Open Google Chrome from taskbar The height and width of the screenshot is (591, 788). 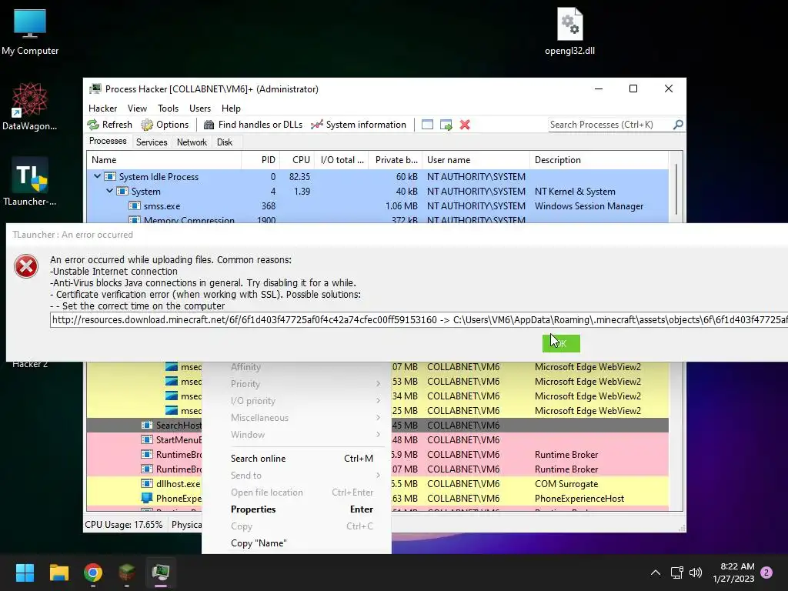tap(93, 573)
